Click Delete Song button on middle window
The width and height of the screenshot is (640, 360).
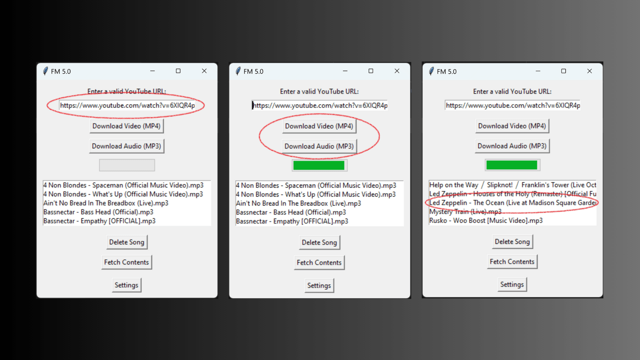[x=319, y=242]
